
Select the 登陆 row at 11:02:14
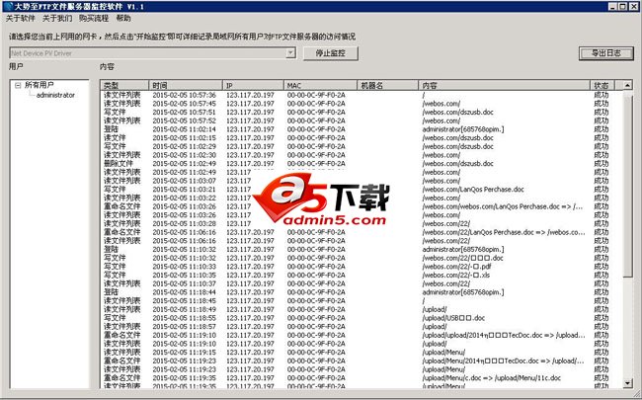pos(361,129)
